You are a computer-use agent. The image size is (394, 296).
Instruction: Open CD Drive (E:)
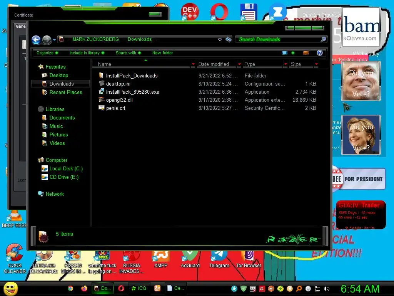coord(64,177)
